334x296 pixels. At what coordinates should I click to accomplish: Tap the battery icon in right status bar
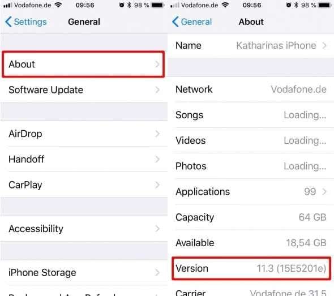click(x=325, y=5)
